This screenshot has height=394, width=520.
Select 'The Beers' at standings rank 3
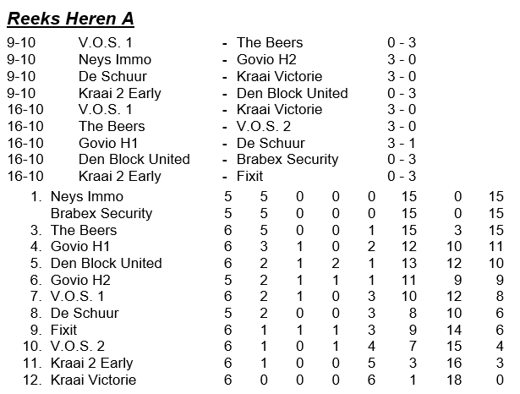pyautogui.click(x=84, y=230)
